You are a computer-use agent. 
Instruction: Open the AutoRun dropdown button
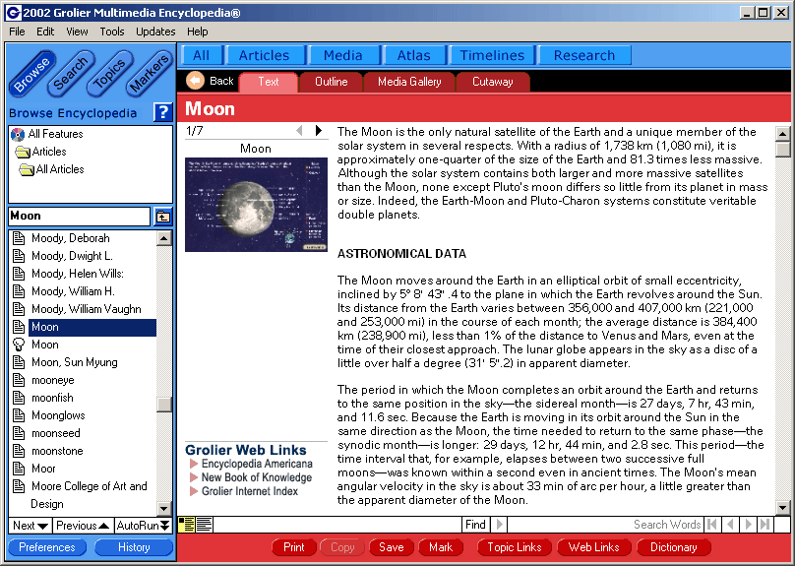coord(143,526)
